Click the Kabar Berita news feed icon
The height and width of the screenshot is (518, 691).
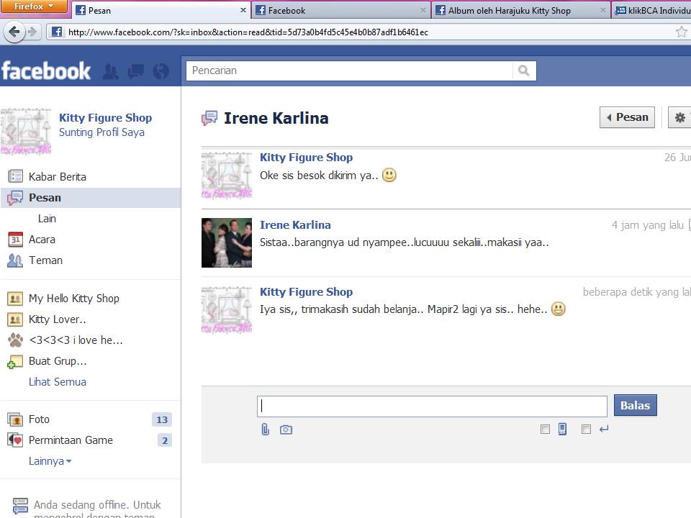[x=15, y=177]
